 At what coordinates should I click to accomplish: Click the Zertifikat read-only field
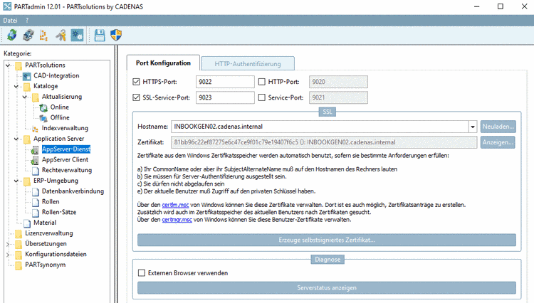pyautogui.click(x=324, y=142)
